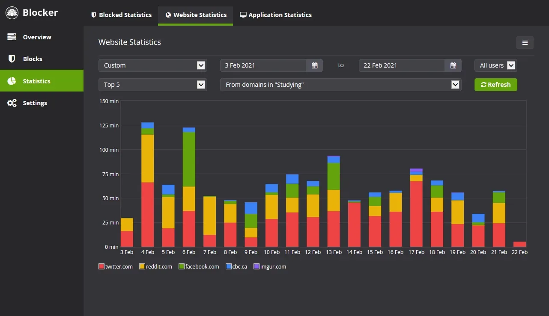
Task: Open the start date calendar picker icon
Action: click(314, 65)
